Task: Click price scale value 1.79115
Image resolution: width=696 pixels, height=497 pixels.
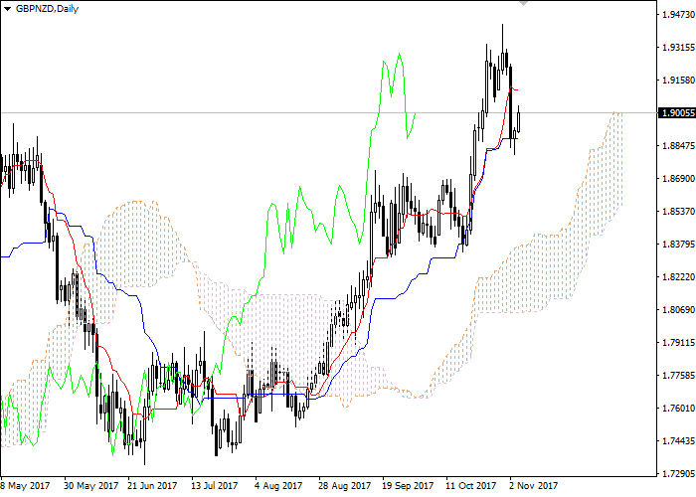Action: tap(678, 343)
